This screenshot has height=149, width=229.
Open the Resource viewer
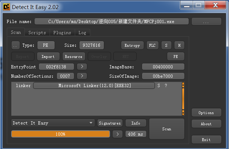coord(74,57)
